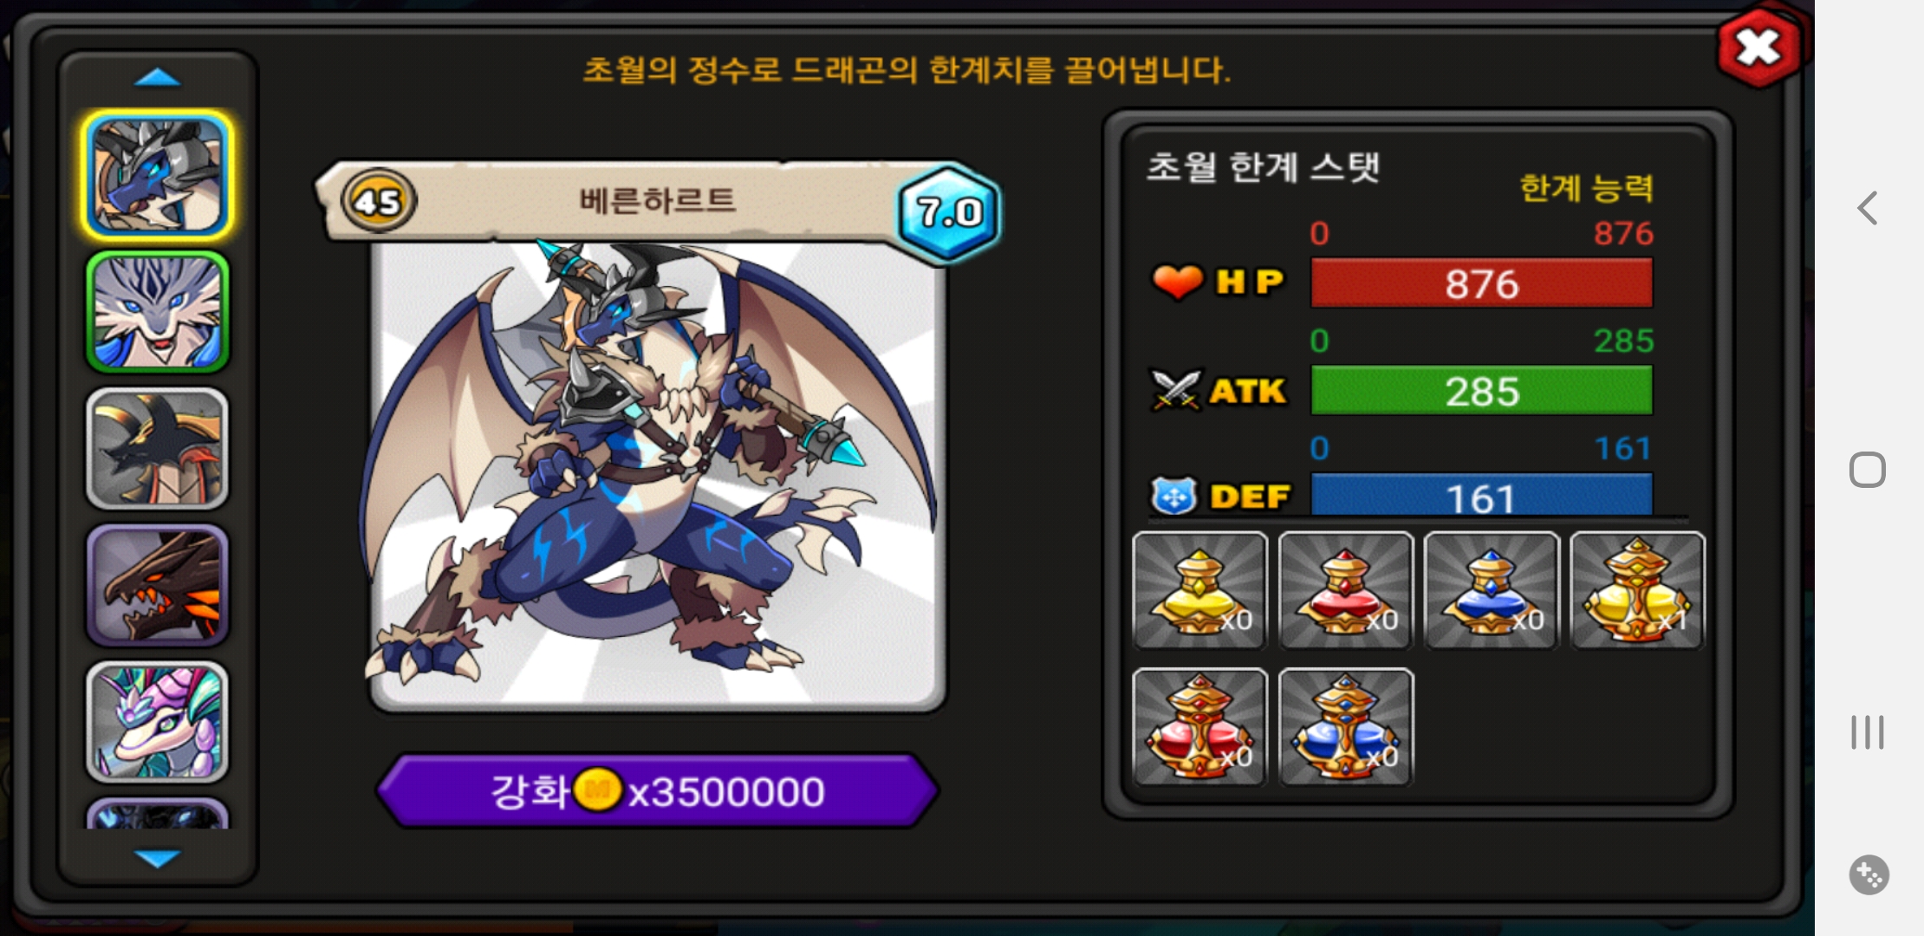Image resolution: width=1924 pixels, height=936 pixels.
Task: Choose the pastel rainbow dragon portrait
Action: pyautogui.click(x=158, y=722)
